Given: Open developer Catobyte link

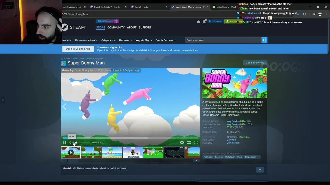Looking at the screenshot, I should (x=231, y=140).
